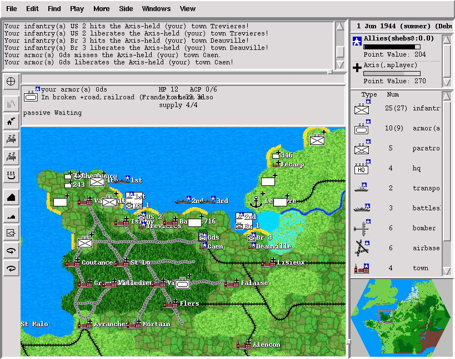
Task: Click the Avranches town label on map
Action: point(110,324)
